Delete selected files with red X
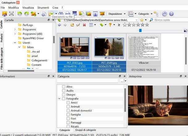This screenshot has height=136, width=188. point(84,25)
